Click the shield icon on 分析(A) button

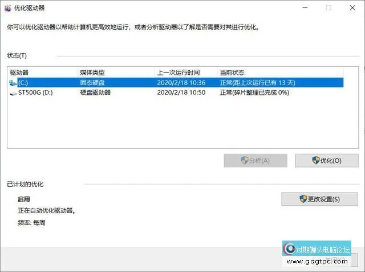click(x=244, y=161)
